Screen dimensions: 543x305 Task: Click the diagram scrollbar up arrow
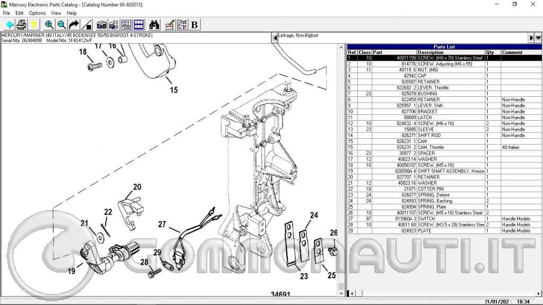click(x=341, y=47)
